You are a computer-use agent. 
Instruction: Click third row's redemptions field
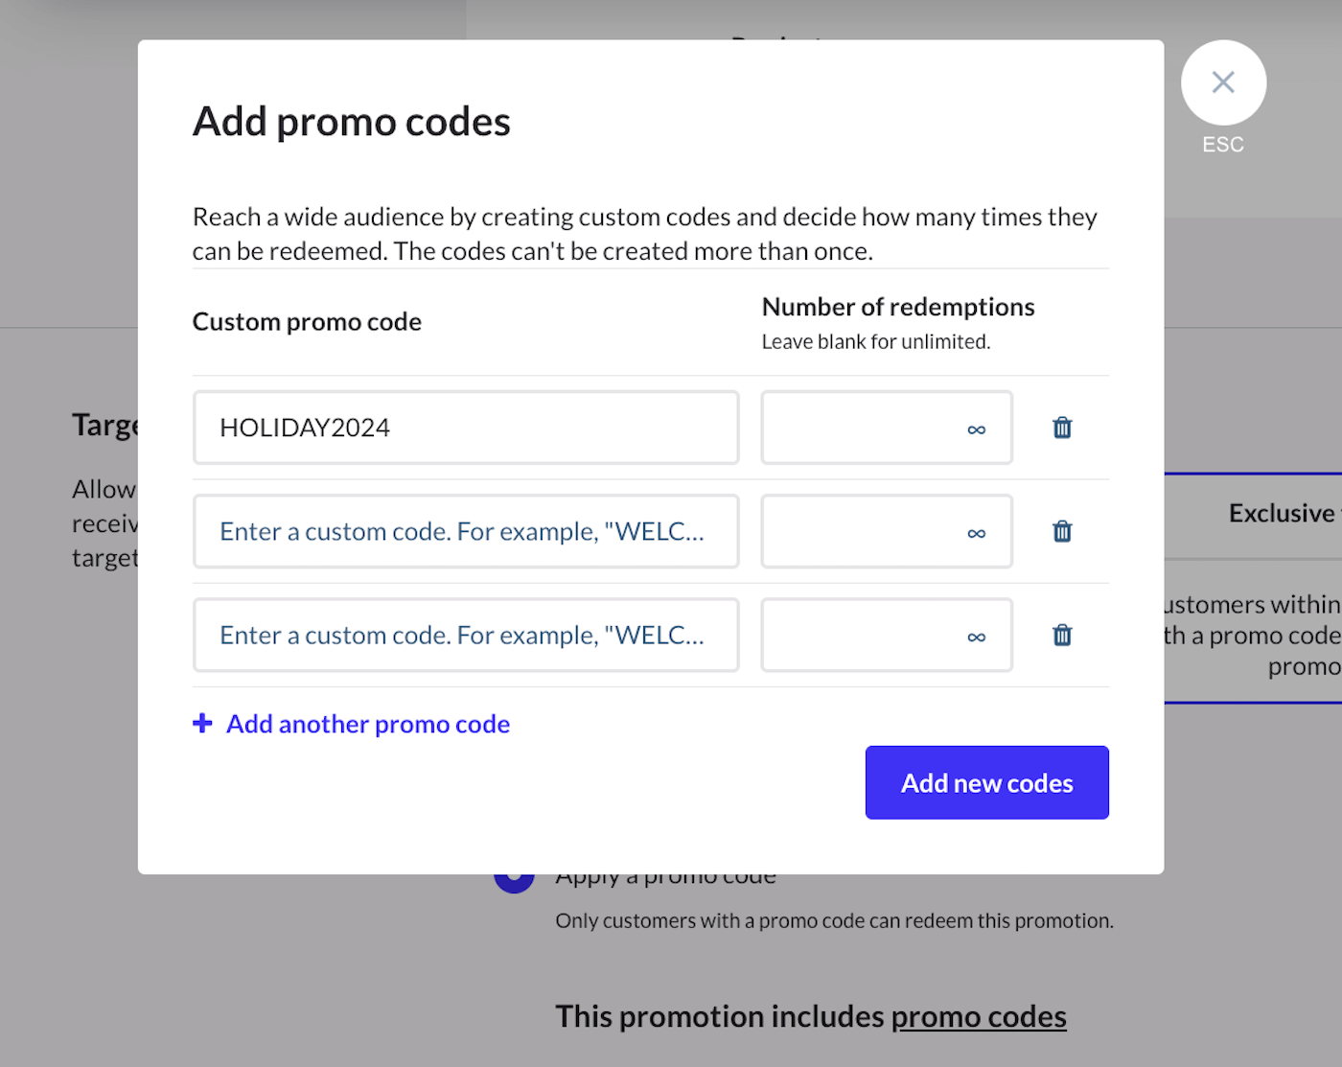tap(863, 635)
